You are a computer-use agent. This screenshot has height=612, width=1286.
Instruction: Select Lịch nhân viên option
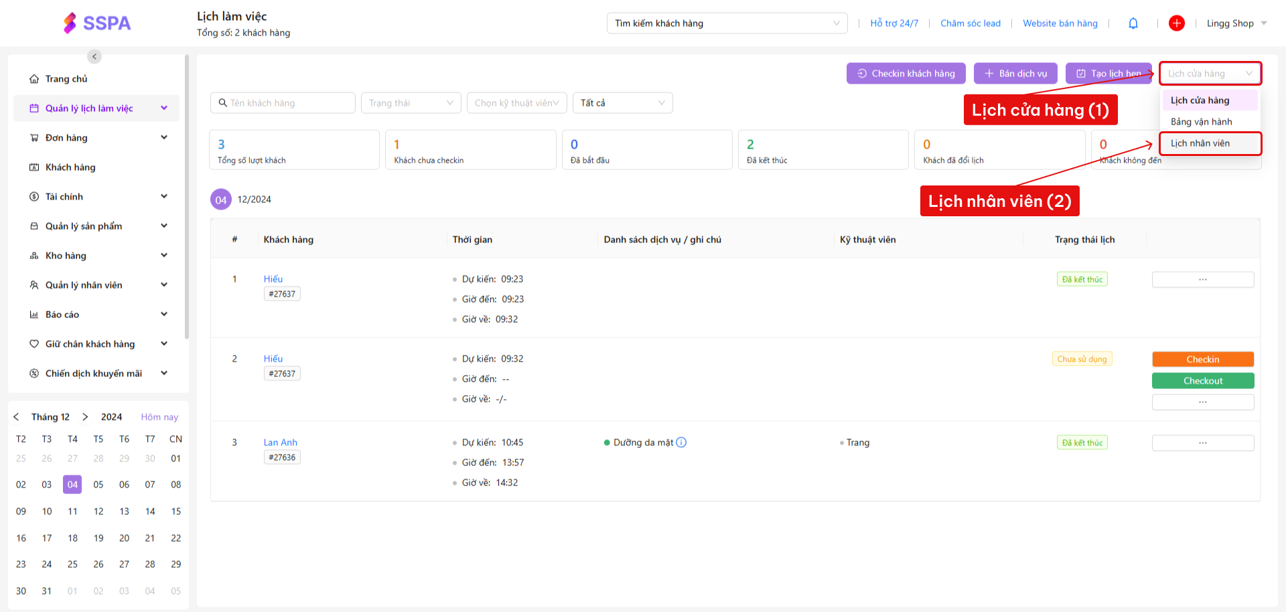tap(1210, 143)
